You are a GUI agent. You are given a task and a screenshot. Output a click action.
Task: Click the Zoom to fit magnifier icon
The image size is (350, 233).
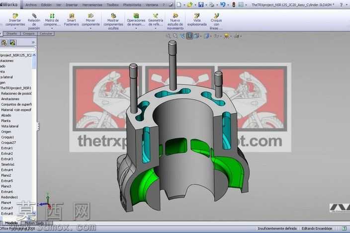pyautogui.click(x=169, y=36)
